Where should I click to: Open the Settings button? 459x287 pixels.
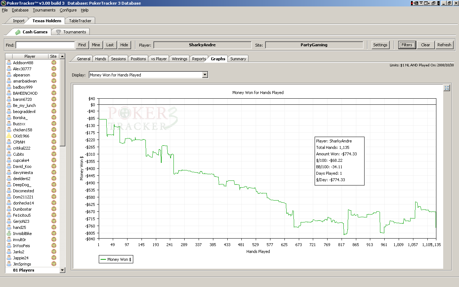coord(380,45)
